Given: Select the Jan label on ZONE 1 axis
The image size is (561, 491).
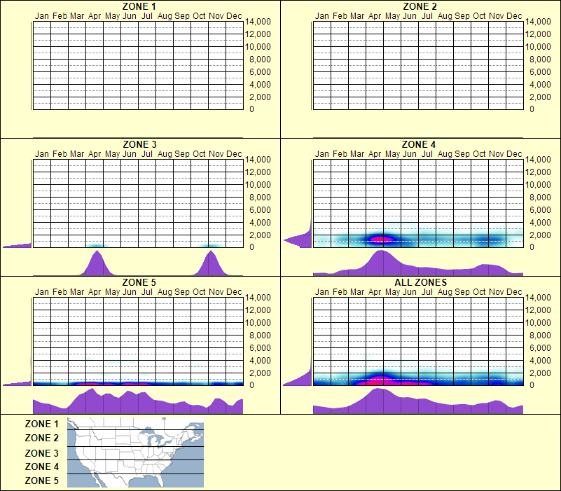Looking at the screenshot, I should pyautogui.click(x=41, y=15).
